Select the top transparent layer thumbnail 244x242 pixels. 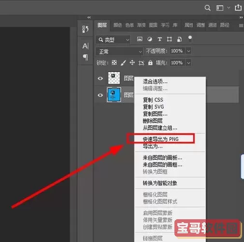114,78
